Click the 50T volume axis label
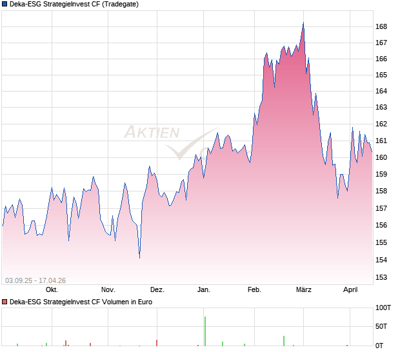 pos(381,326)
